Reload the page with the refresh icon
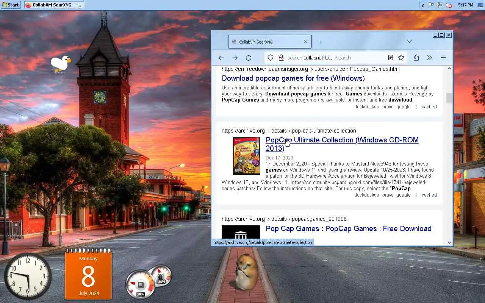 (249, 58)
